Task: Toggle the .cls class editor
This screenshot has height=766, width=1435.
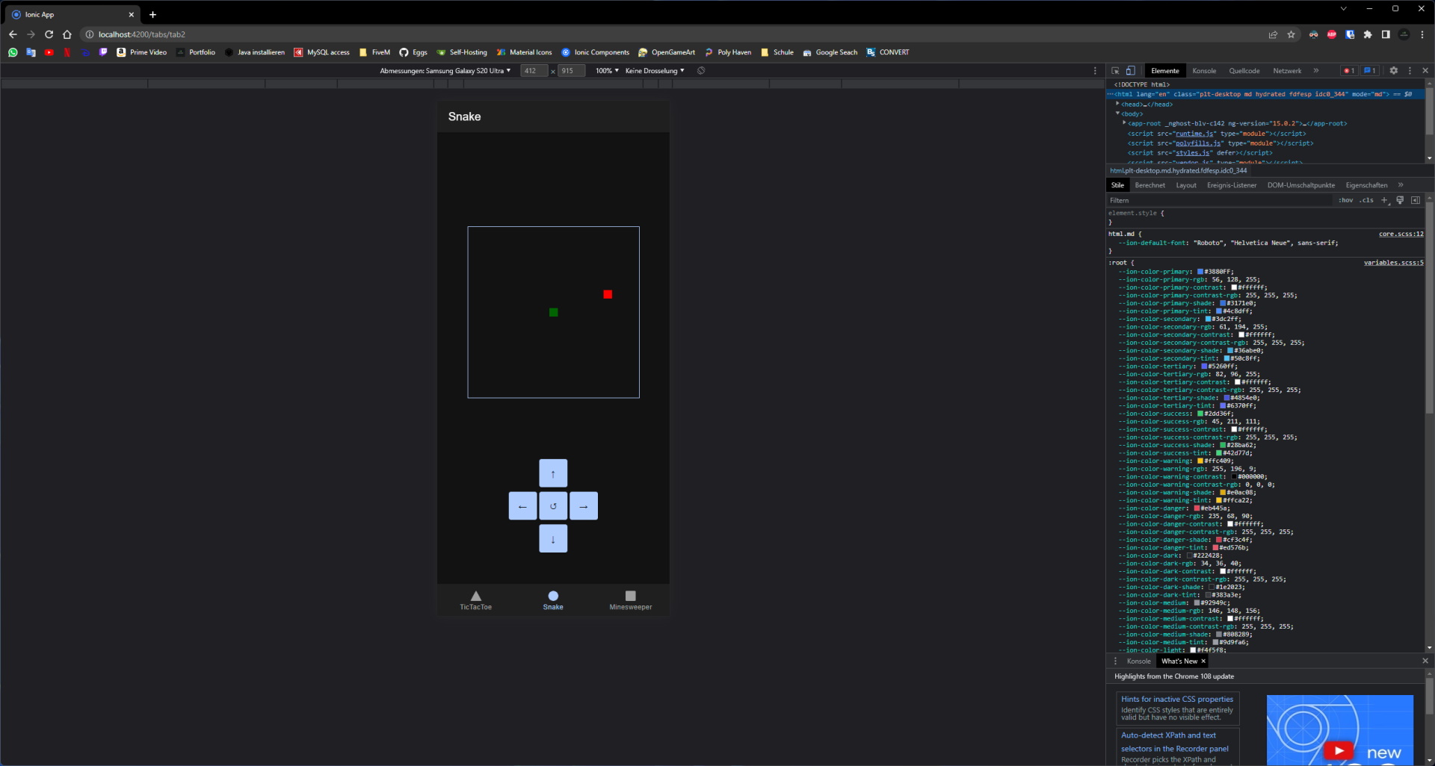Action: [x=1367, y=200]
